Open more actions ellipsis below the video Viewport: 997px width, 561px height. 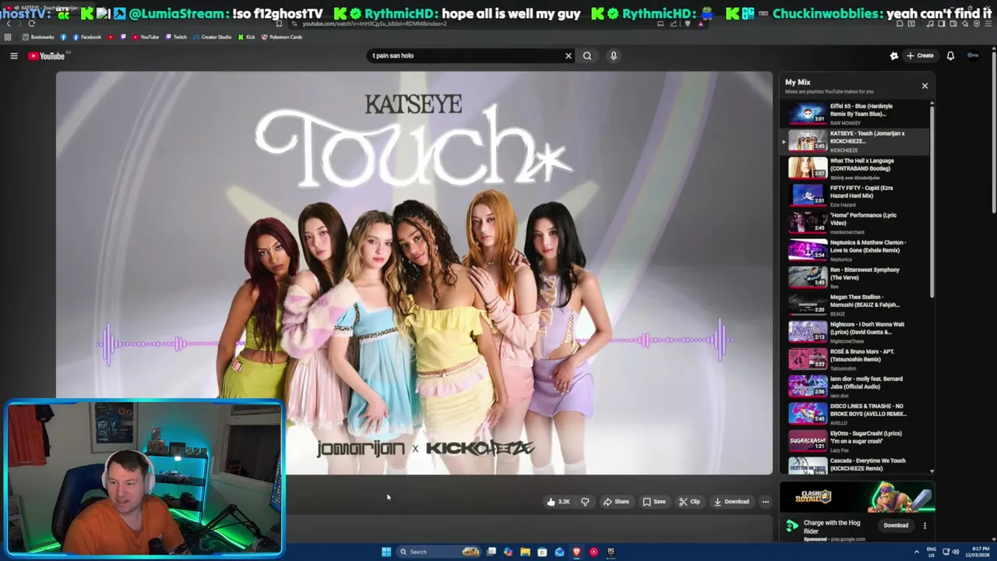point(766,502)
